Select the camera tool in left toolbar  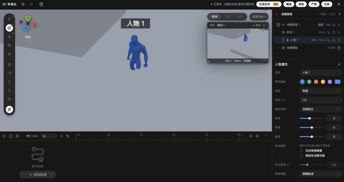coord(9,73)
